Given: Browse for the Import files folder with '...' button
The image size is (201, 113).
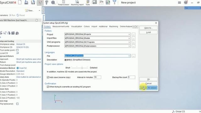Looking at the screenshot, I should pyautogui.click(x=133, y=38).
